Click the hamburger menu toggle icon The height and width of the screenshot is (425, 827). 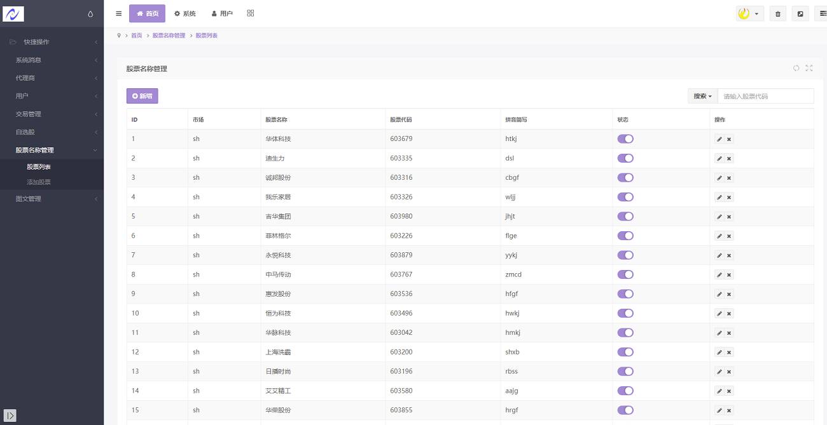119,13
